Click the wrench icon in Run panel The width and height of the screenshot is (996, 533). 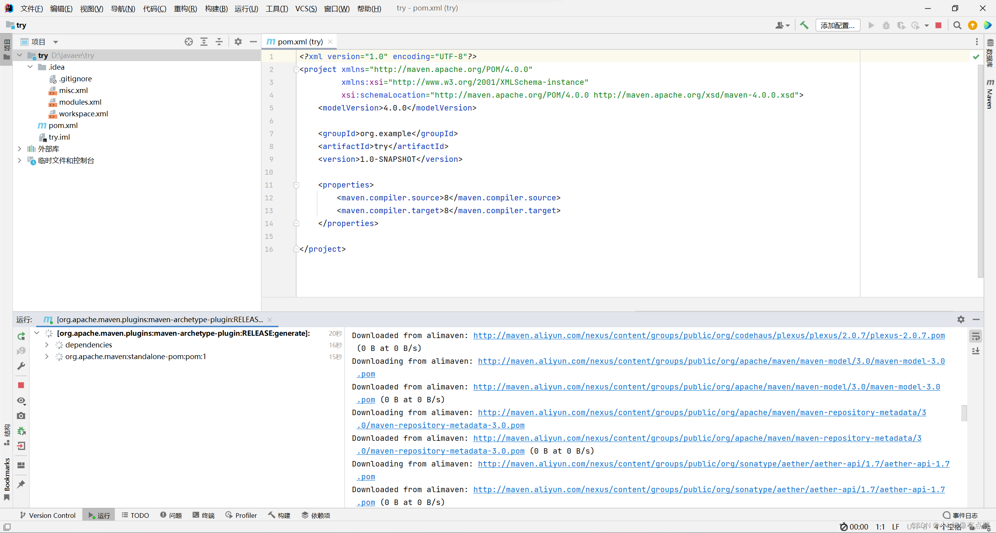click(x=21, y=366)
